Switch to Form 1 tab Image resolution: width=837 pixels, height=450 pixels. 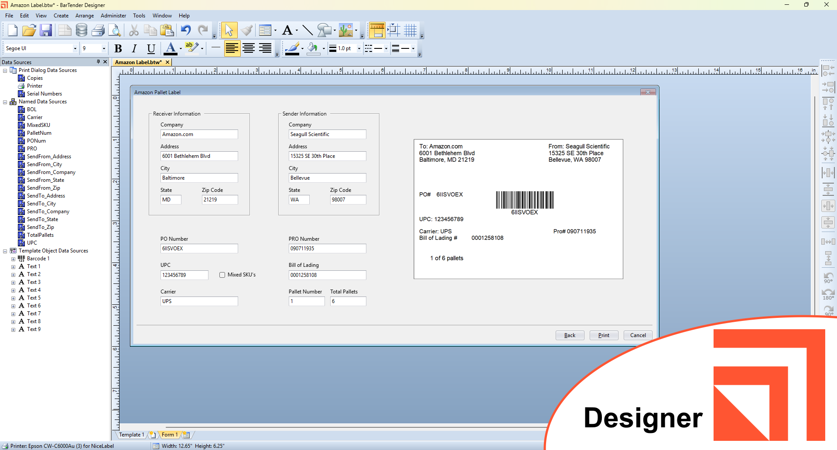[x=170, y=435]
